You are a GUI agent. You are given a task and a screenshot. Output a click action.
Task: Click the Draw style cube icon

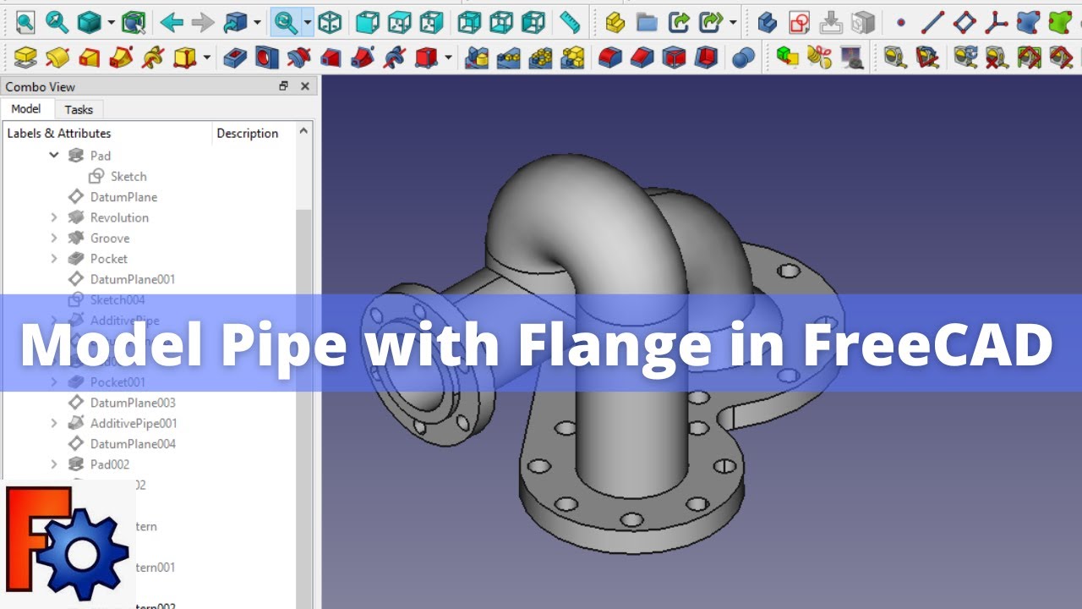coord(90,22)
